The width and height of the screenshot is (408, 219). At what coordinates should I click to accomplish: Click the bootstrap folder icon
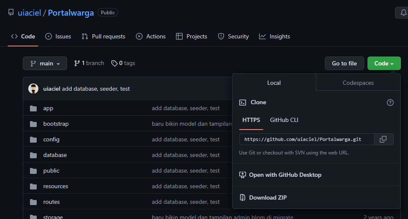[33, 124]
